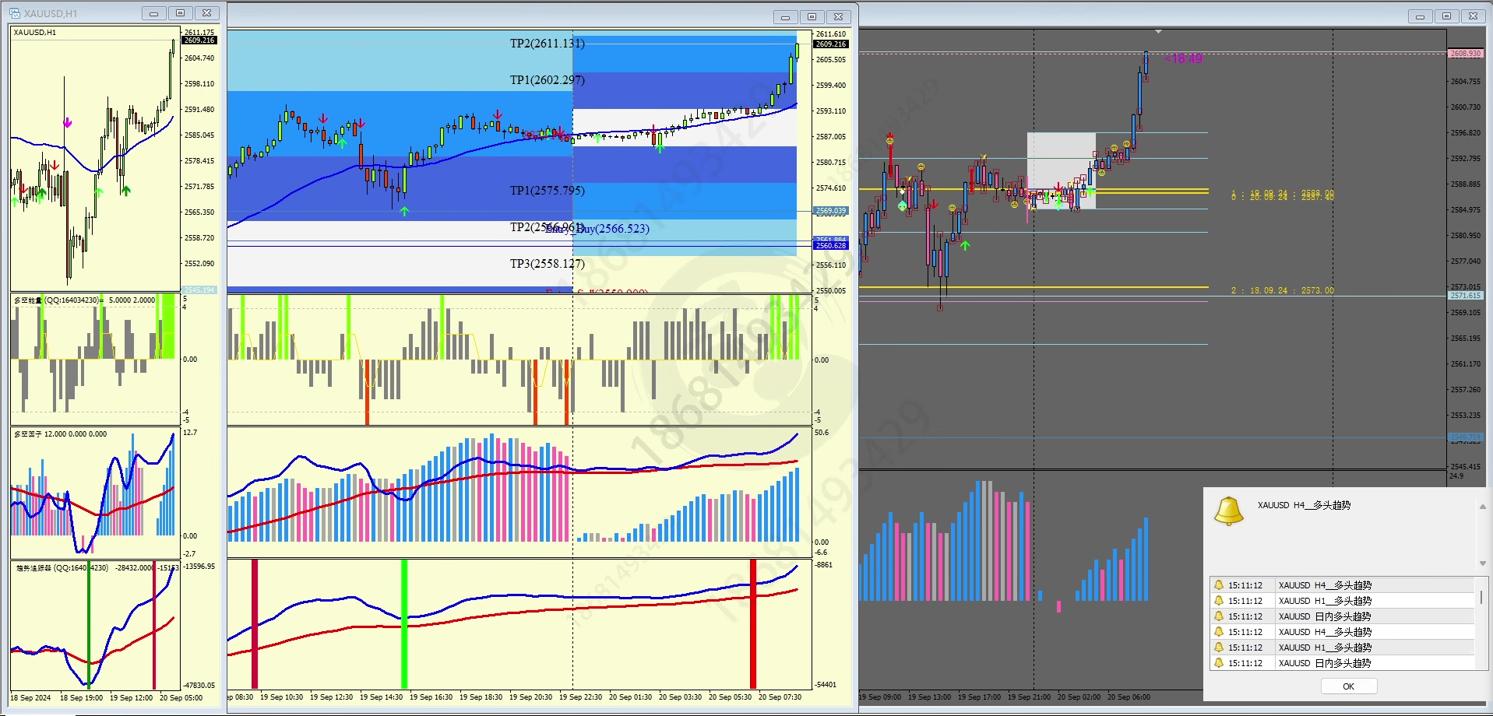Screen dimensions: 1493x716
Task: Click the 2571.615 price tag in the dark chart
Action: pos(1466,296)
